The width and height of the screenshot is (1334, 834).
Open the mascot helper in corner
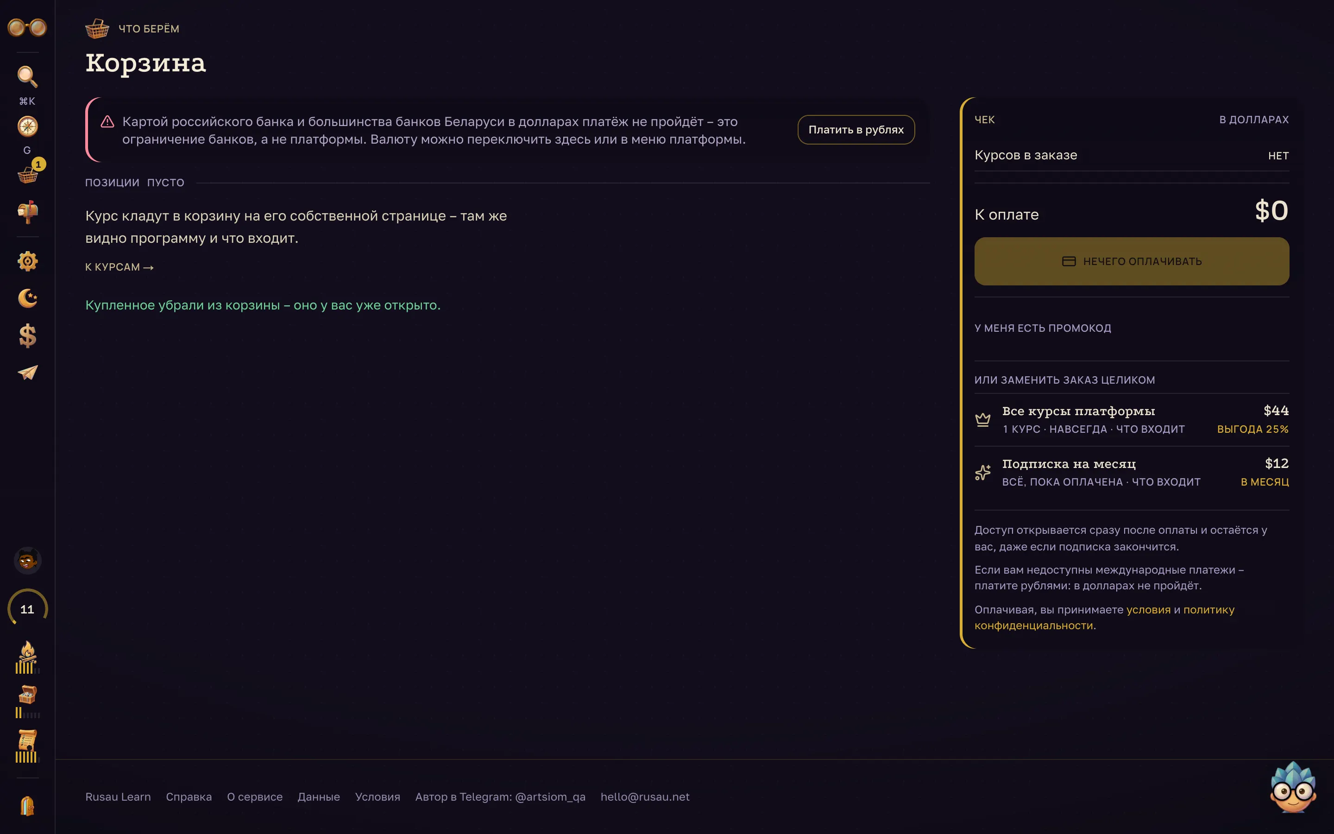tap(1293, 788)
